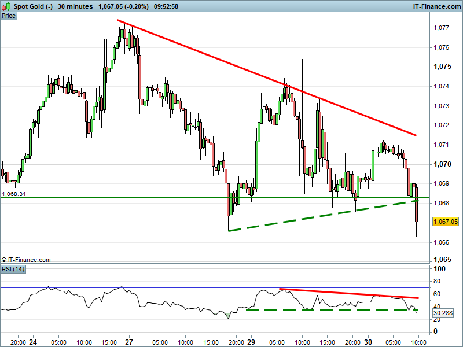Viewport: 463px width, 347px height.
Task: Click the 30.288 RSI value tag
Action: point(444,313)
